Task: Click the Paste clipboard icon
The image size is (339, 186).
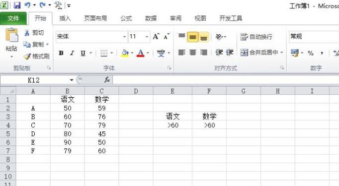Action: (x=11, y=35)
